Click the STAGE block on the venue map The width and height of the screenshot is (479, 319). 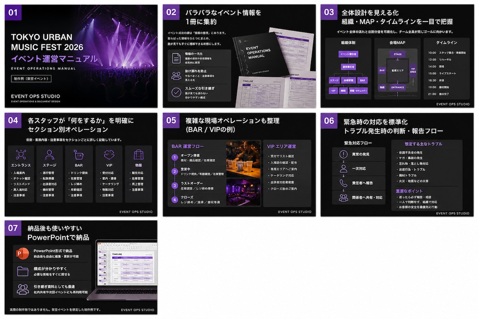pyautogui.click(x=398, y=54)
